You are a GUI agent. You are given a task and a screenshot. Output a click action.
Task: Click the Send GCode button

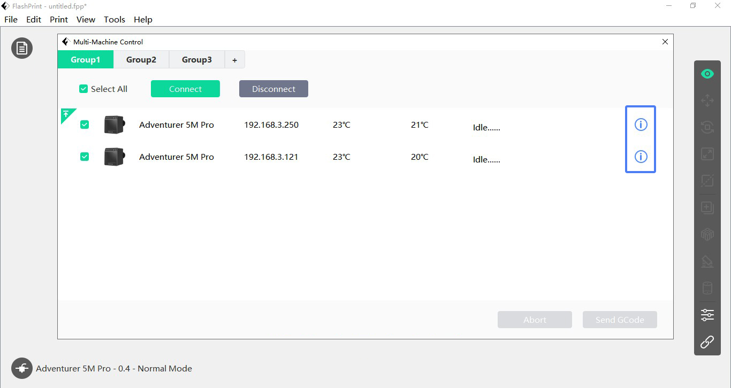pos(620,320)
